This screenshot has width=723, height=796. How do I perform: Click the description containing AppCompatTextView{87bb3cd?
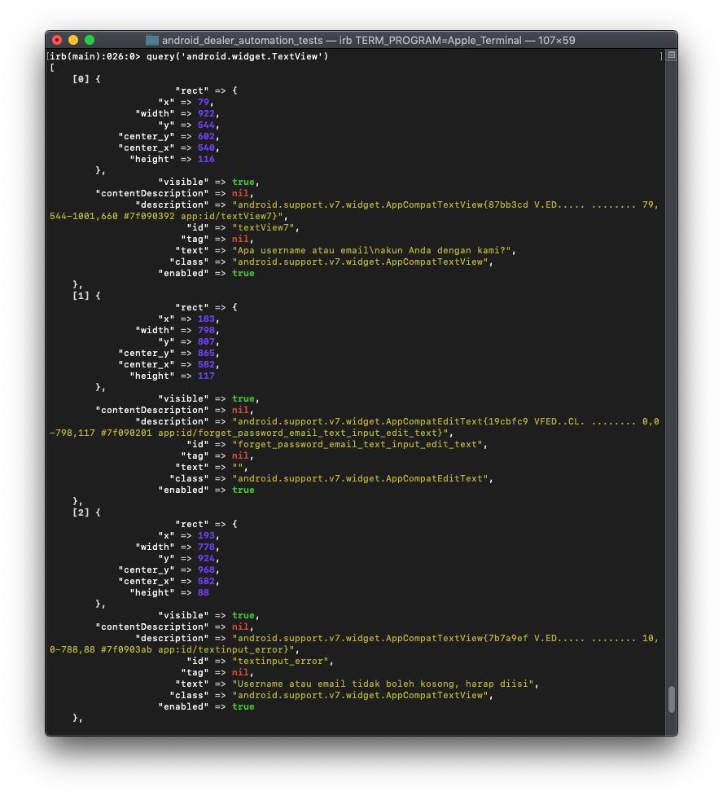[445, 204]
